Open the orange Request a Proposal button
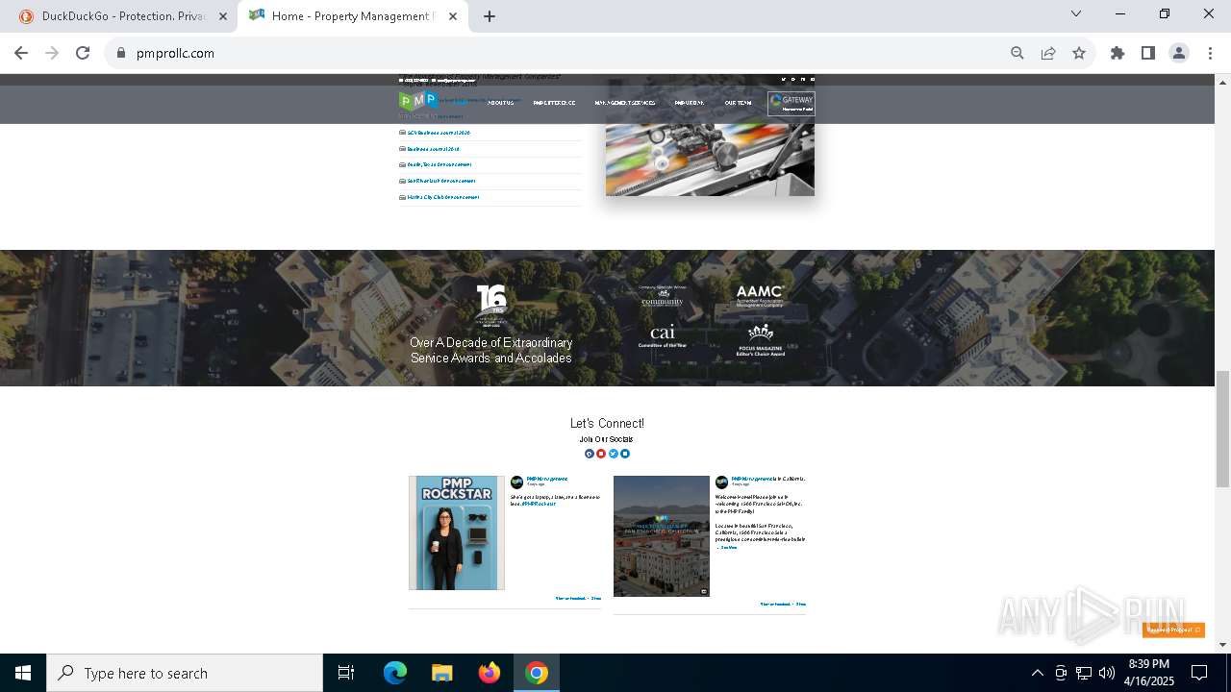The height and width of the screenshot is (692, 1231). (1173, 630)
